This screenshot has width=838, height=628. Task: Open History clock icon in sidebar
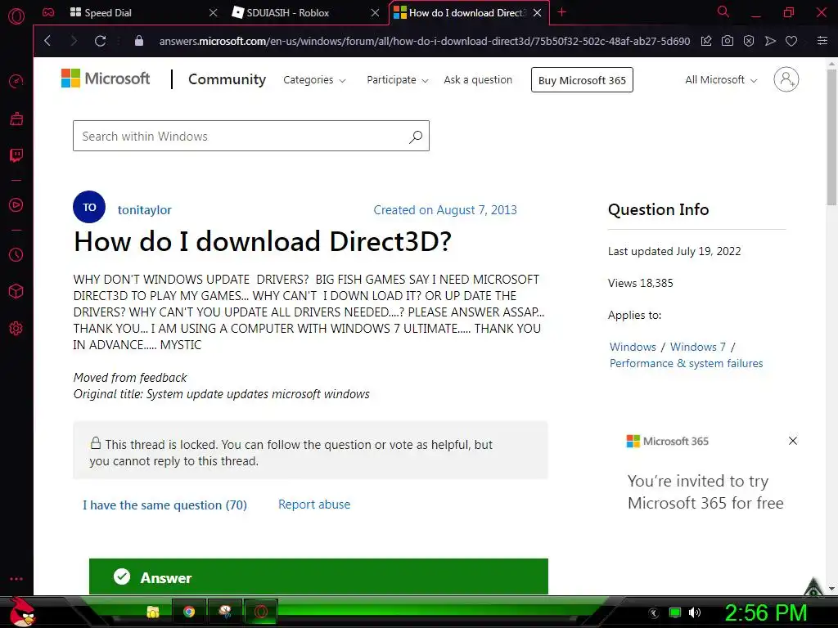[16, 255]
